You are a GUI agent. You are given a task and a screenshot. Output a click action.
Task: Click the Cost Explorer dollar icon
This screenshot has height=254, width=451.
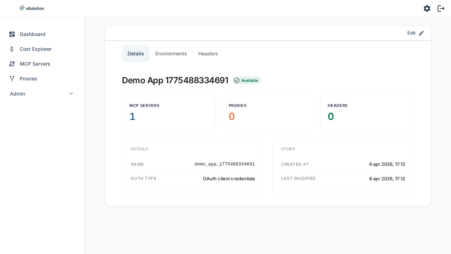(x=12, y=49)
